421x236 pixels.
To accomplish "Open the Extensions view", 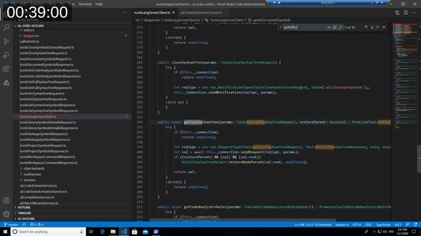I will (7, 68).
